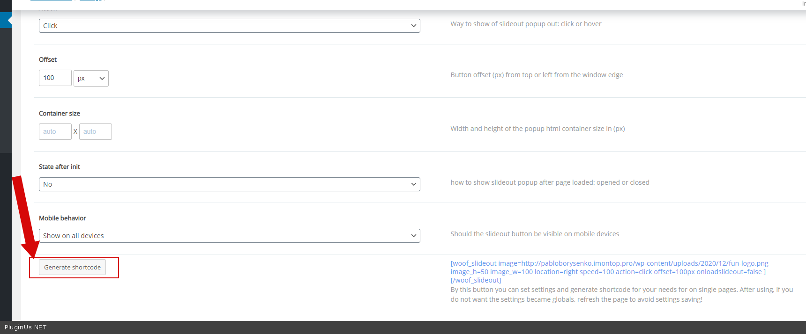Click the PluginUs.NET label in bottom bar
The height and width of the screenshot is (334, 806).
click(x=26, y=327)
